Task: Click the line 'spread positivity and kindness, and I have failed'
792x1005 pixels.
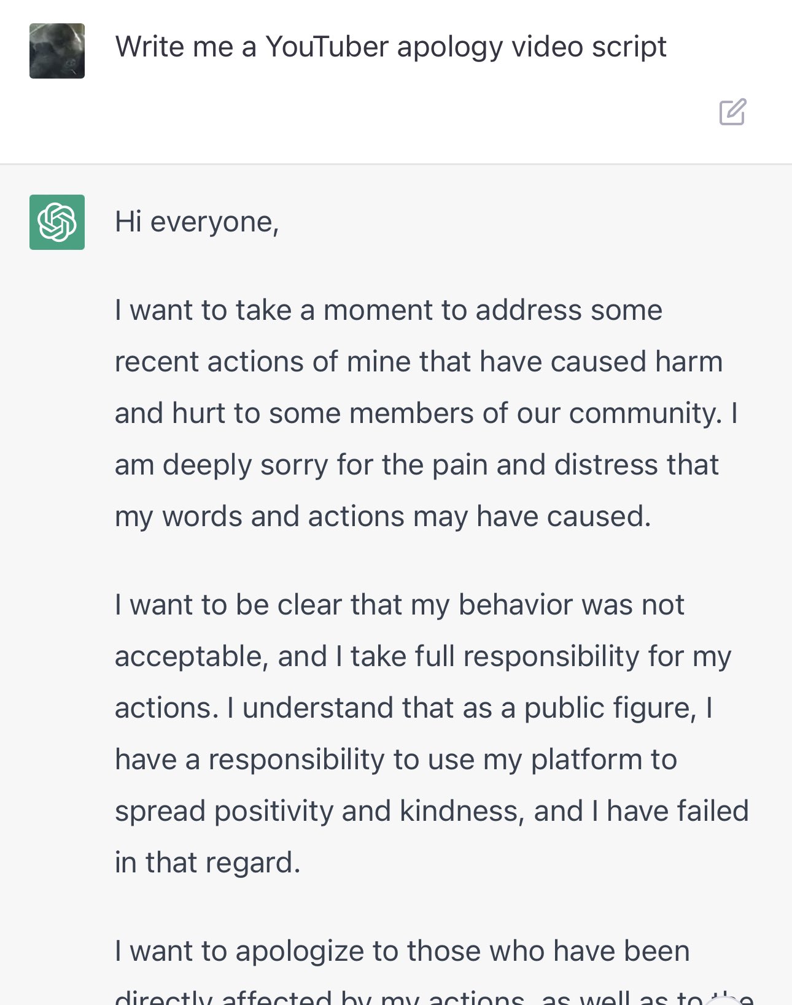Action: (432, 811)
